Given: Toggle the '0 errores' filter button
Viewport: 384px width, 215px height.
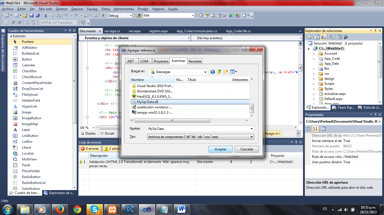Looking at the screenshot, I should [x=91, y=149].
